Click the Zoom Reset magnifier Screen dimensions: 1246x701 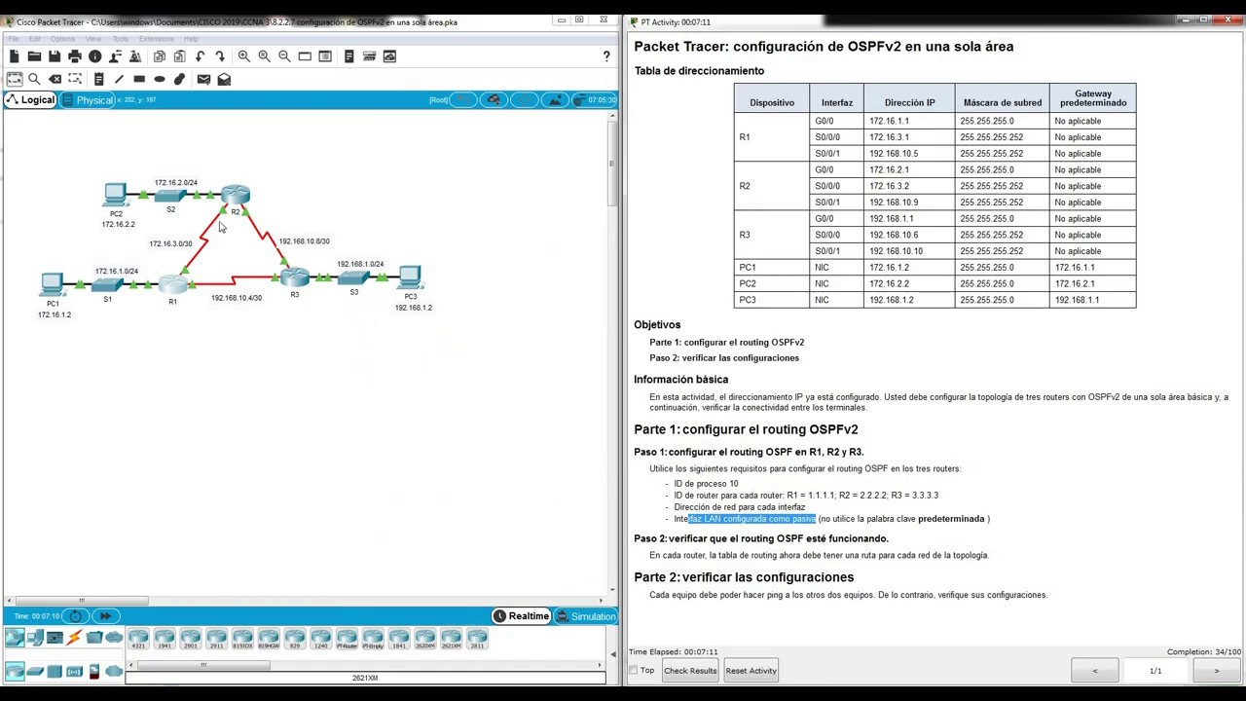(264, 56)
